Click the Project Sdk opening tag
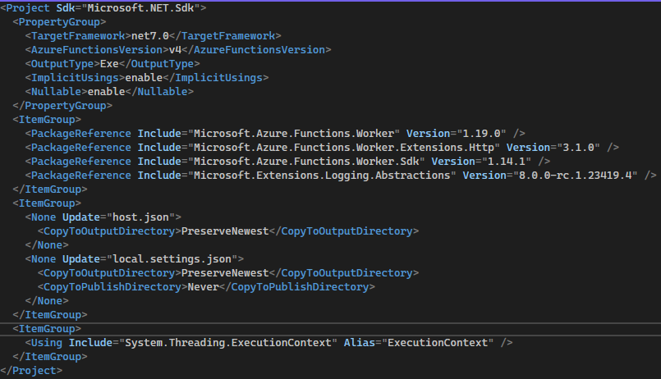The width and height of the screenshot is (661, 379). click(103, 8)
